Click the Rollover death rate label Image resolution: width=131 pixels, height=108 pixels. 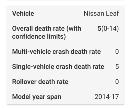tap(40, 82)
